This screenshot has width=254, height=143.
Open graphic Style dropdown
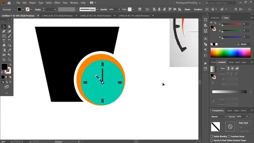tap(133, 10)
